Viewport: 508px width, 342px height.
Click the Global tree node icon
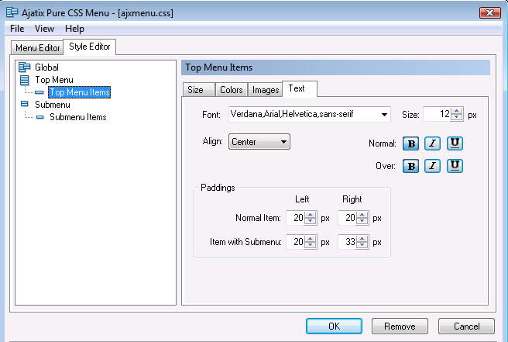(24, 67)
